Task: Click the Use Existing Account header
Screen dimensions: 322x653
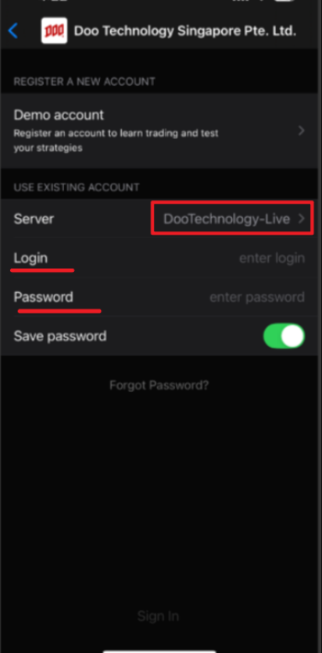Action: [77, 187]
